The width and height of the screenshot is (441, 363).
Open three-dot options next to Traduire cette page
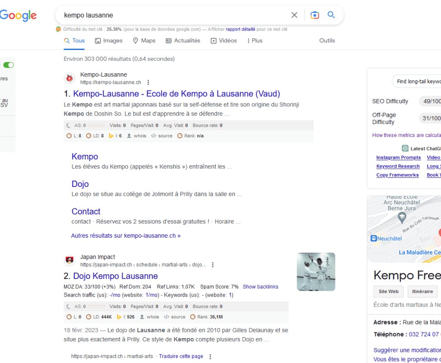coord(210,356)
